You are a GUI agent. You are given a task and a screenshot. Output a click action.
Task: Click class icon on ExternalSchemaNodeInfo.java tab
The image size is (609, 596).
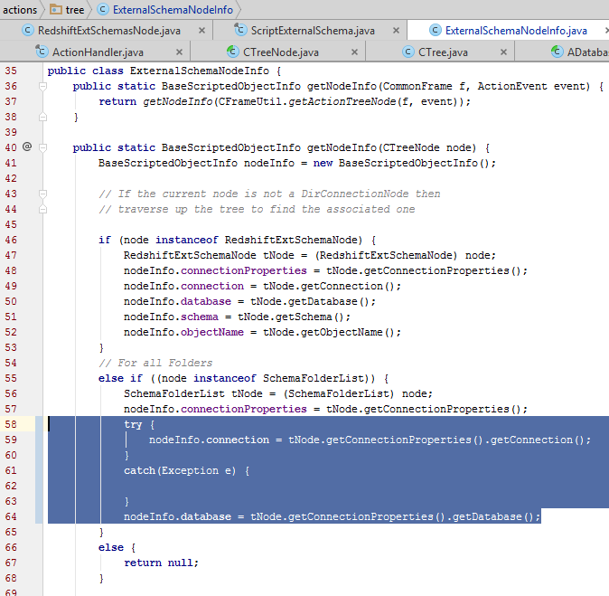click(435, 31)
